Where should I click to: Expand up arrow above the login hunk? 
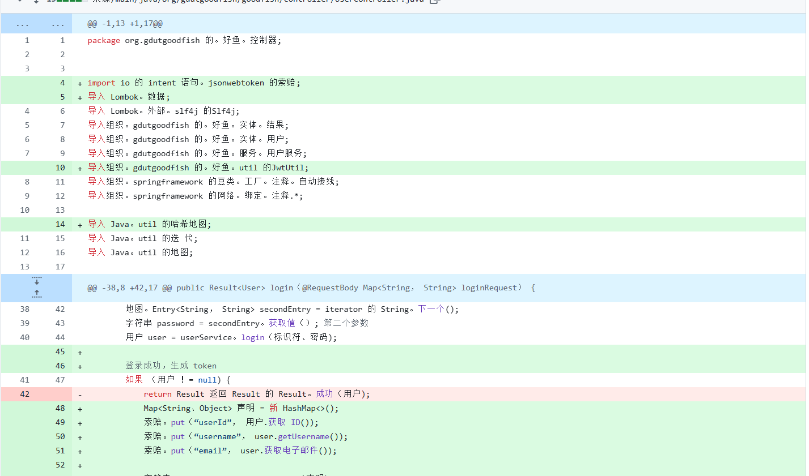click(x=37, y=294)
